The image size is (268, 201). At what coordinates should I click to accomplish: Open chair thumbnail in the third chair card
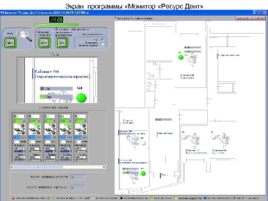pyautogui.click(x=50, y=129)
